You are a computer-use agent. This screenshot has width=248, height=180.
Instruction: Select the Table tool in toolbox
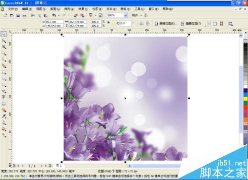[x=3, y=104]
